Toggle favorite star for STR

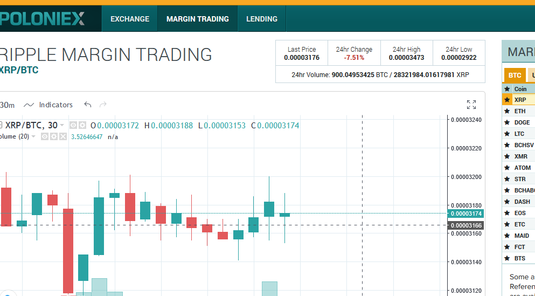pos(507,179)
